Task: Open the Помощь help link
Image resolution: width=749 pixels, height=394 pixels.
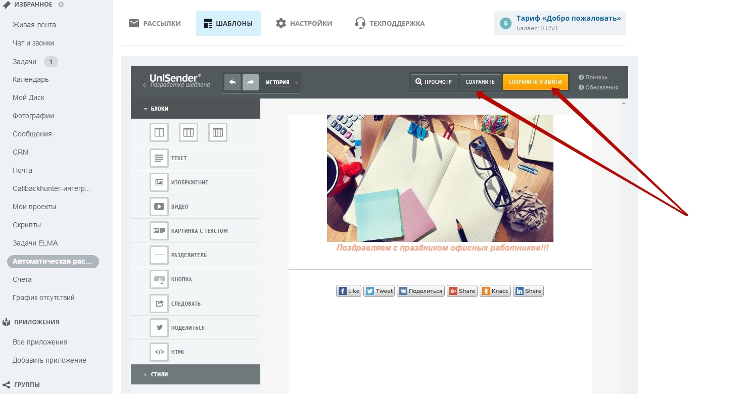Action: click(596, 77)
